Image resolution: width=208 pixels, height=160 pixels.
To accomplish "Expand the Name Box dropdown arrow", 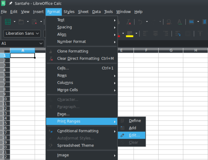I will point(41,44).
